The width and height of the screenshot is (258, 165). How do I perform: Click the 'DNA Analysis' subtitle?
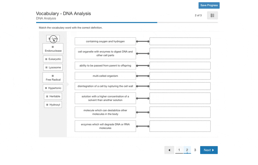pos(46,18)
